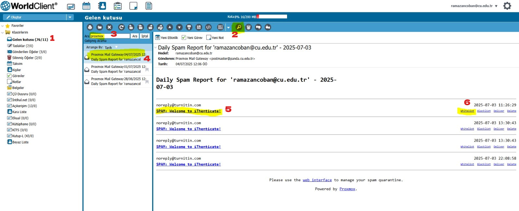Open the Gelen kutusu folder

coord(30,40)
